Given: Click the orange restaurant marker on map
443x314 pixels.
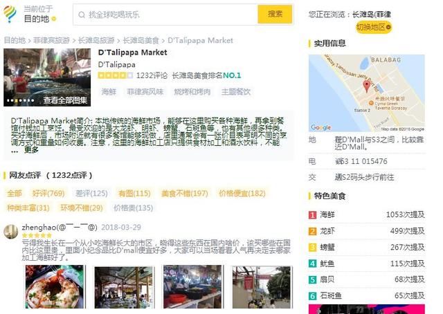Looking at the screenshot, I should tap(371, 103).
